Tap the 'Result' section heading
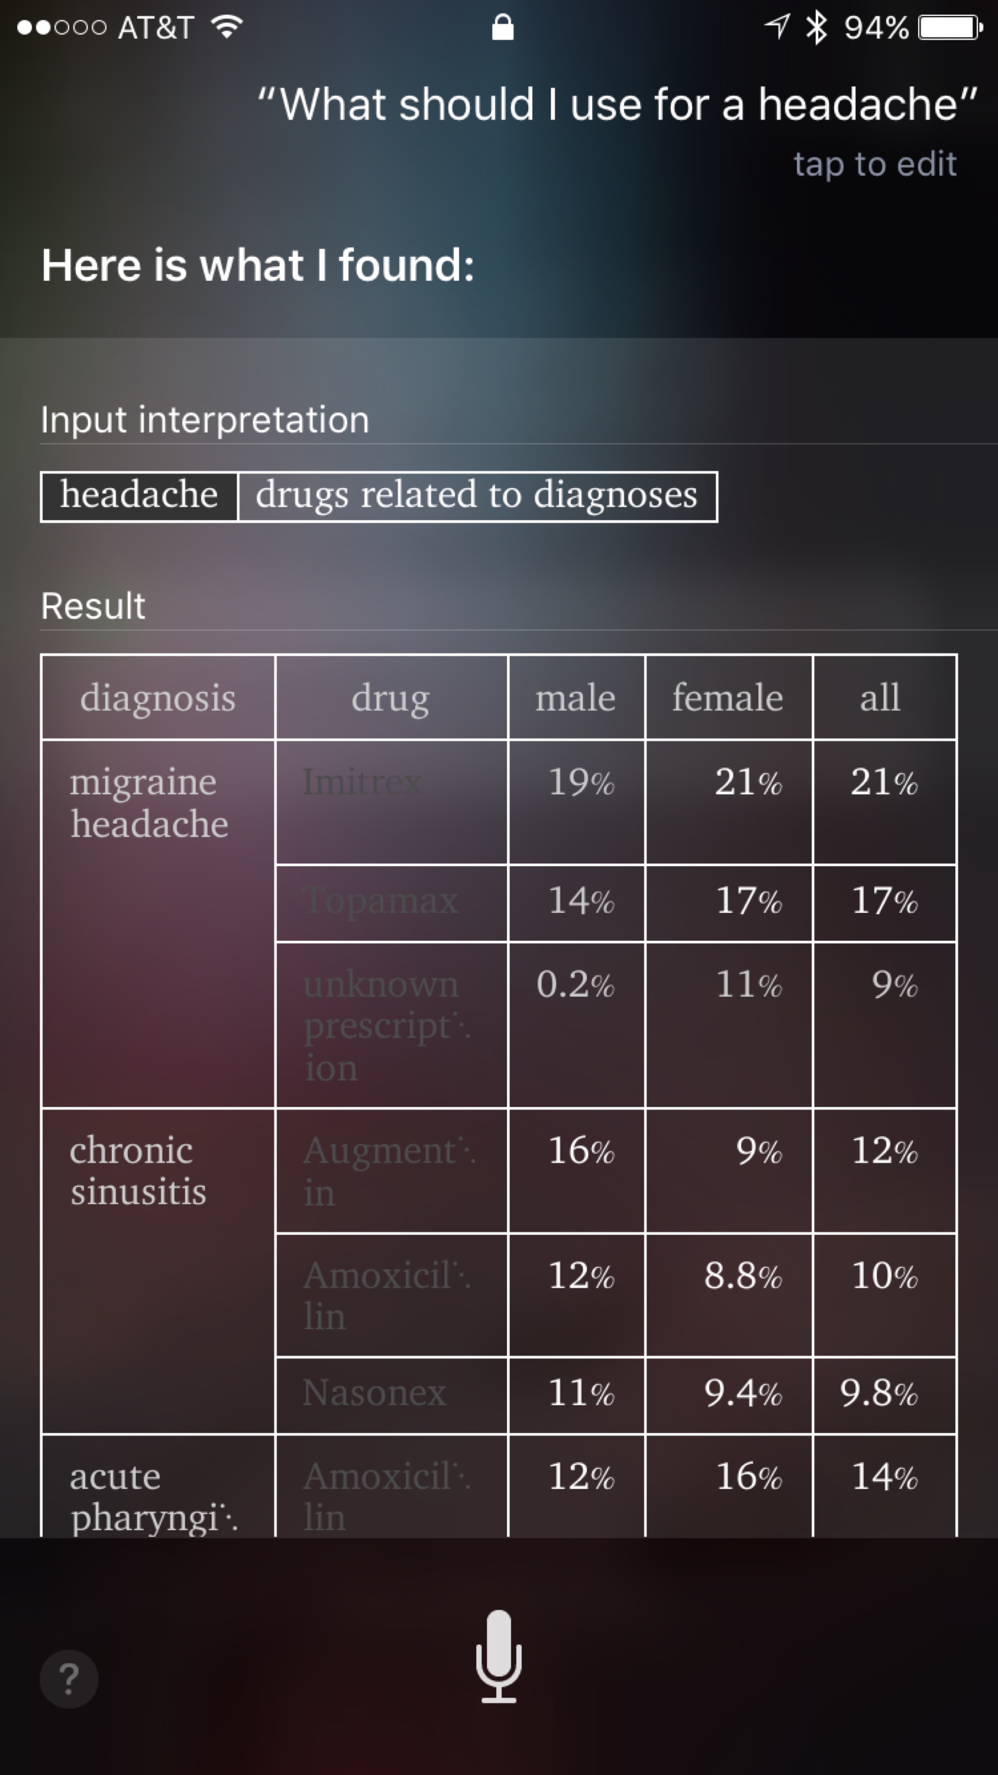 point(93,606)
